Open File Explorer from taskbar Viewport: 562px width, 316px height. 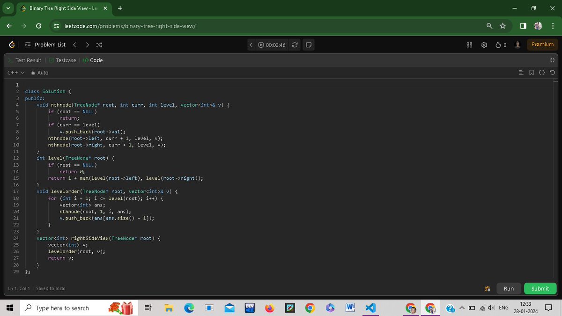[169, 308]
